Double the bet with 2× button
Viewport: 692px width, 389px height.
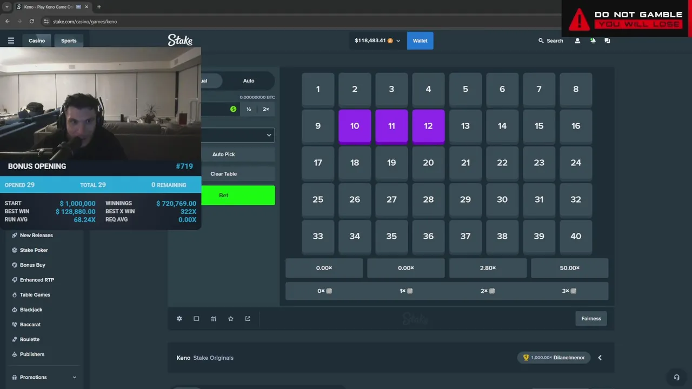[266, 109]
